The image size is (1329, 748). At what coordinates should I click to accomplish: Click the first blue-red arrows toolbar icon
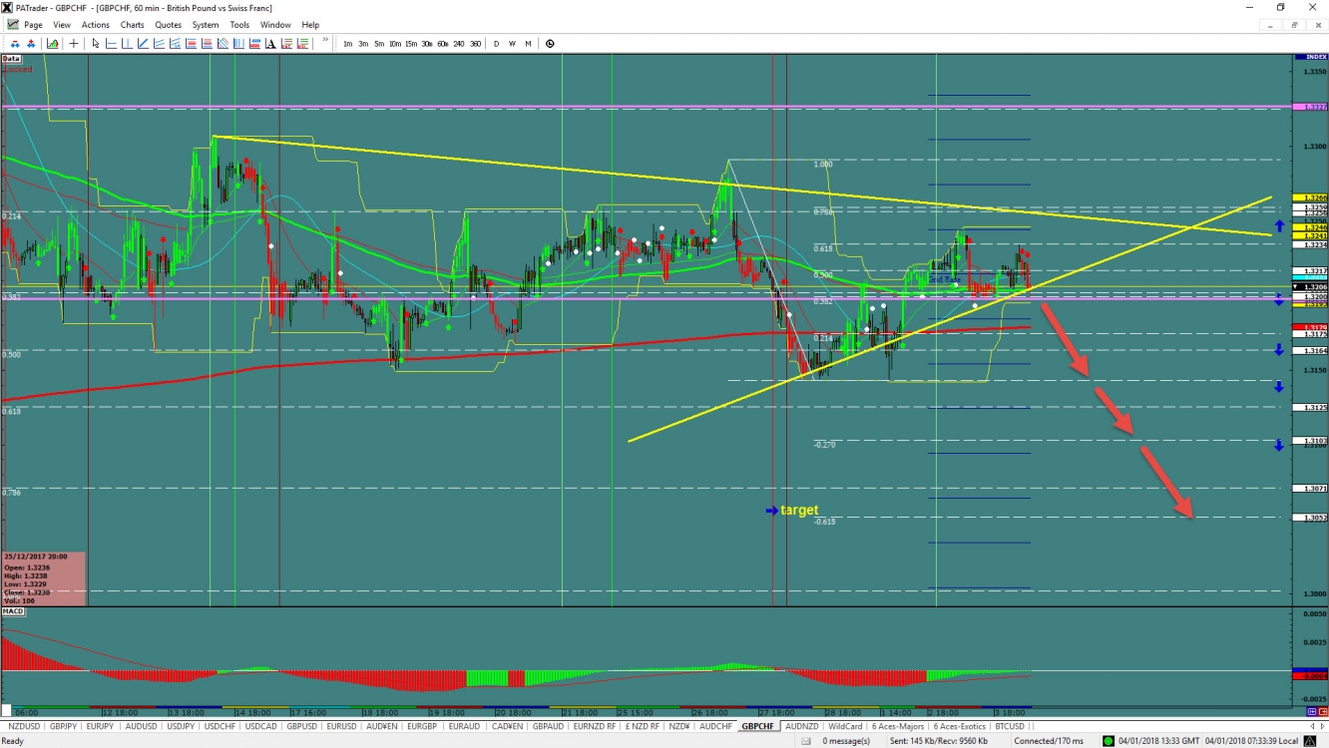click(16, 43)
